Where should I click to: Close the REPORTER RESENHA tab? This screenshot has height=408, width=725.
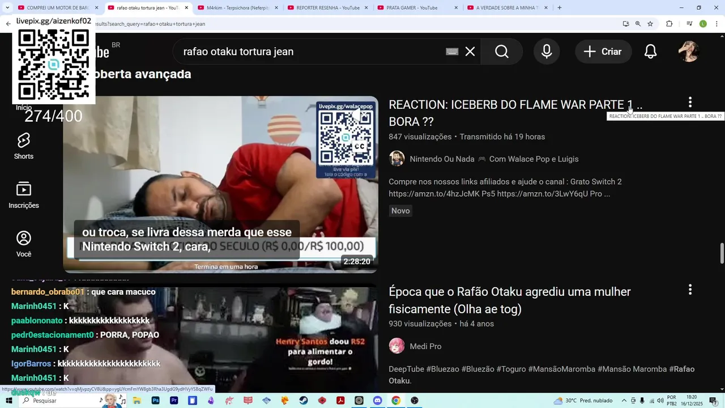[x=366, y=8]
